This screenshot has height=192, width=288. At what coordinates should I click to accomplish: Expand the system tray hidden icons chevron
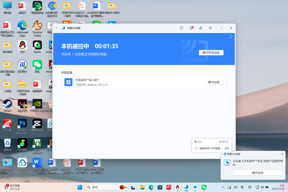(x=223, y=187)
